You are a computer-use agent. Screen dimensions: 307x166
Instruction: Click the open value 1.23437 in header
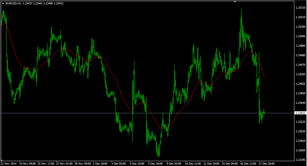[x=27, y=3]
